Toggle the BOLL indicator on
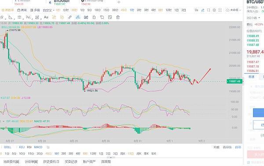 7,147
